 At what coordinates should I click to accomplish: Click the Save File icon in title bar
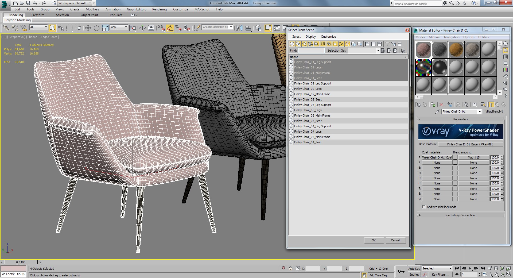[28, 3]
